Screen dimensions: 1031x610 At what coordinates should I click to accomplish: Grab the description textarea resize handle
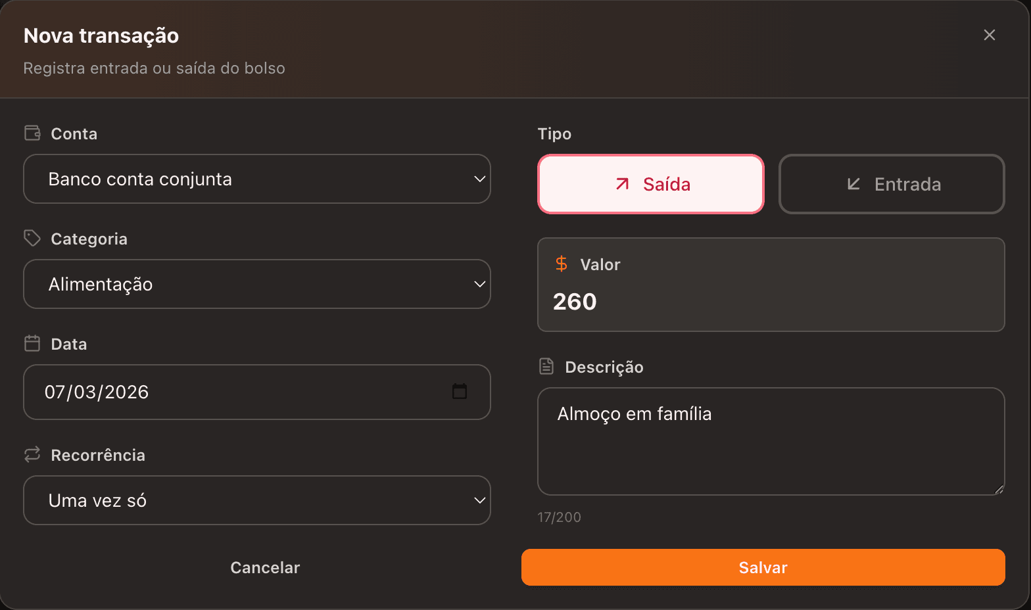999,489
